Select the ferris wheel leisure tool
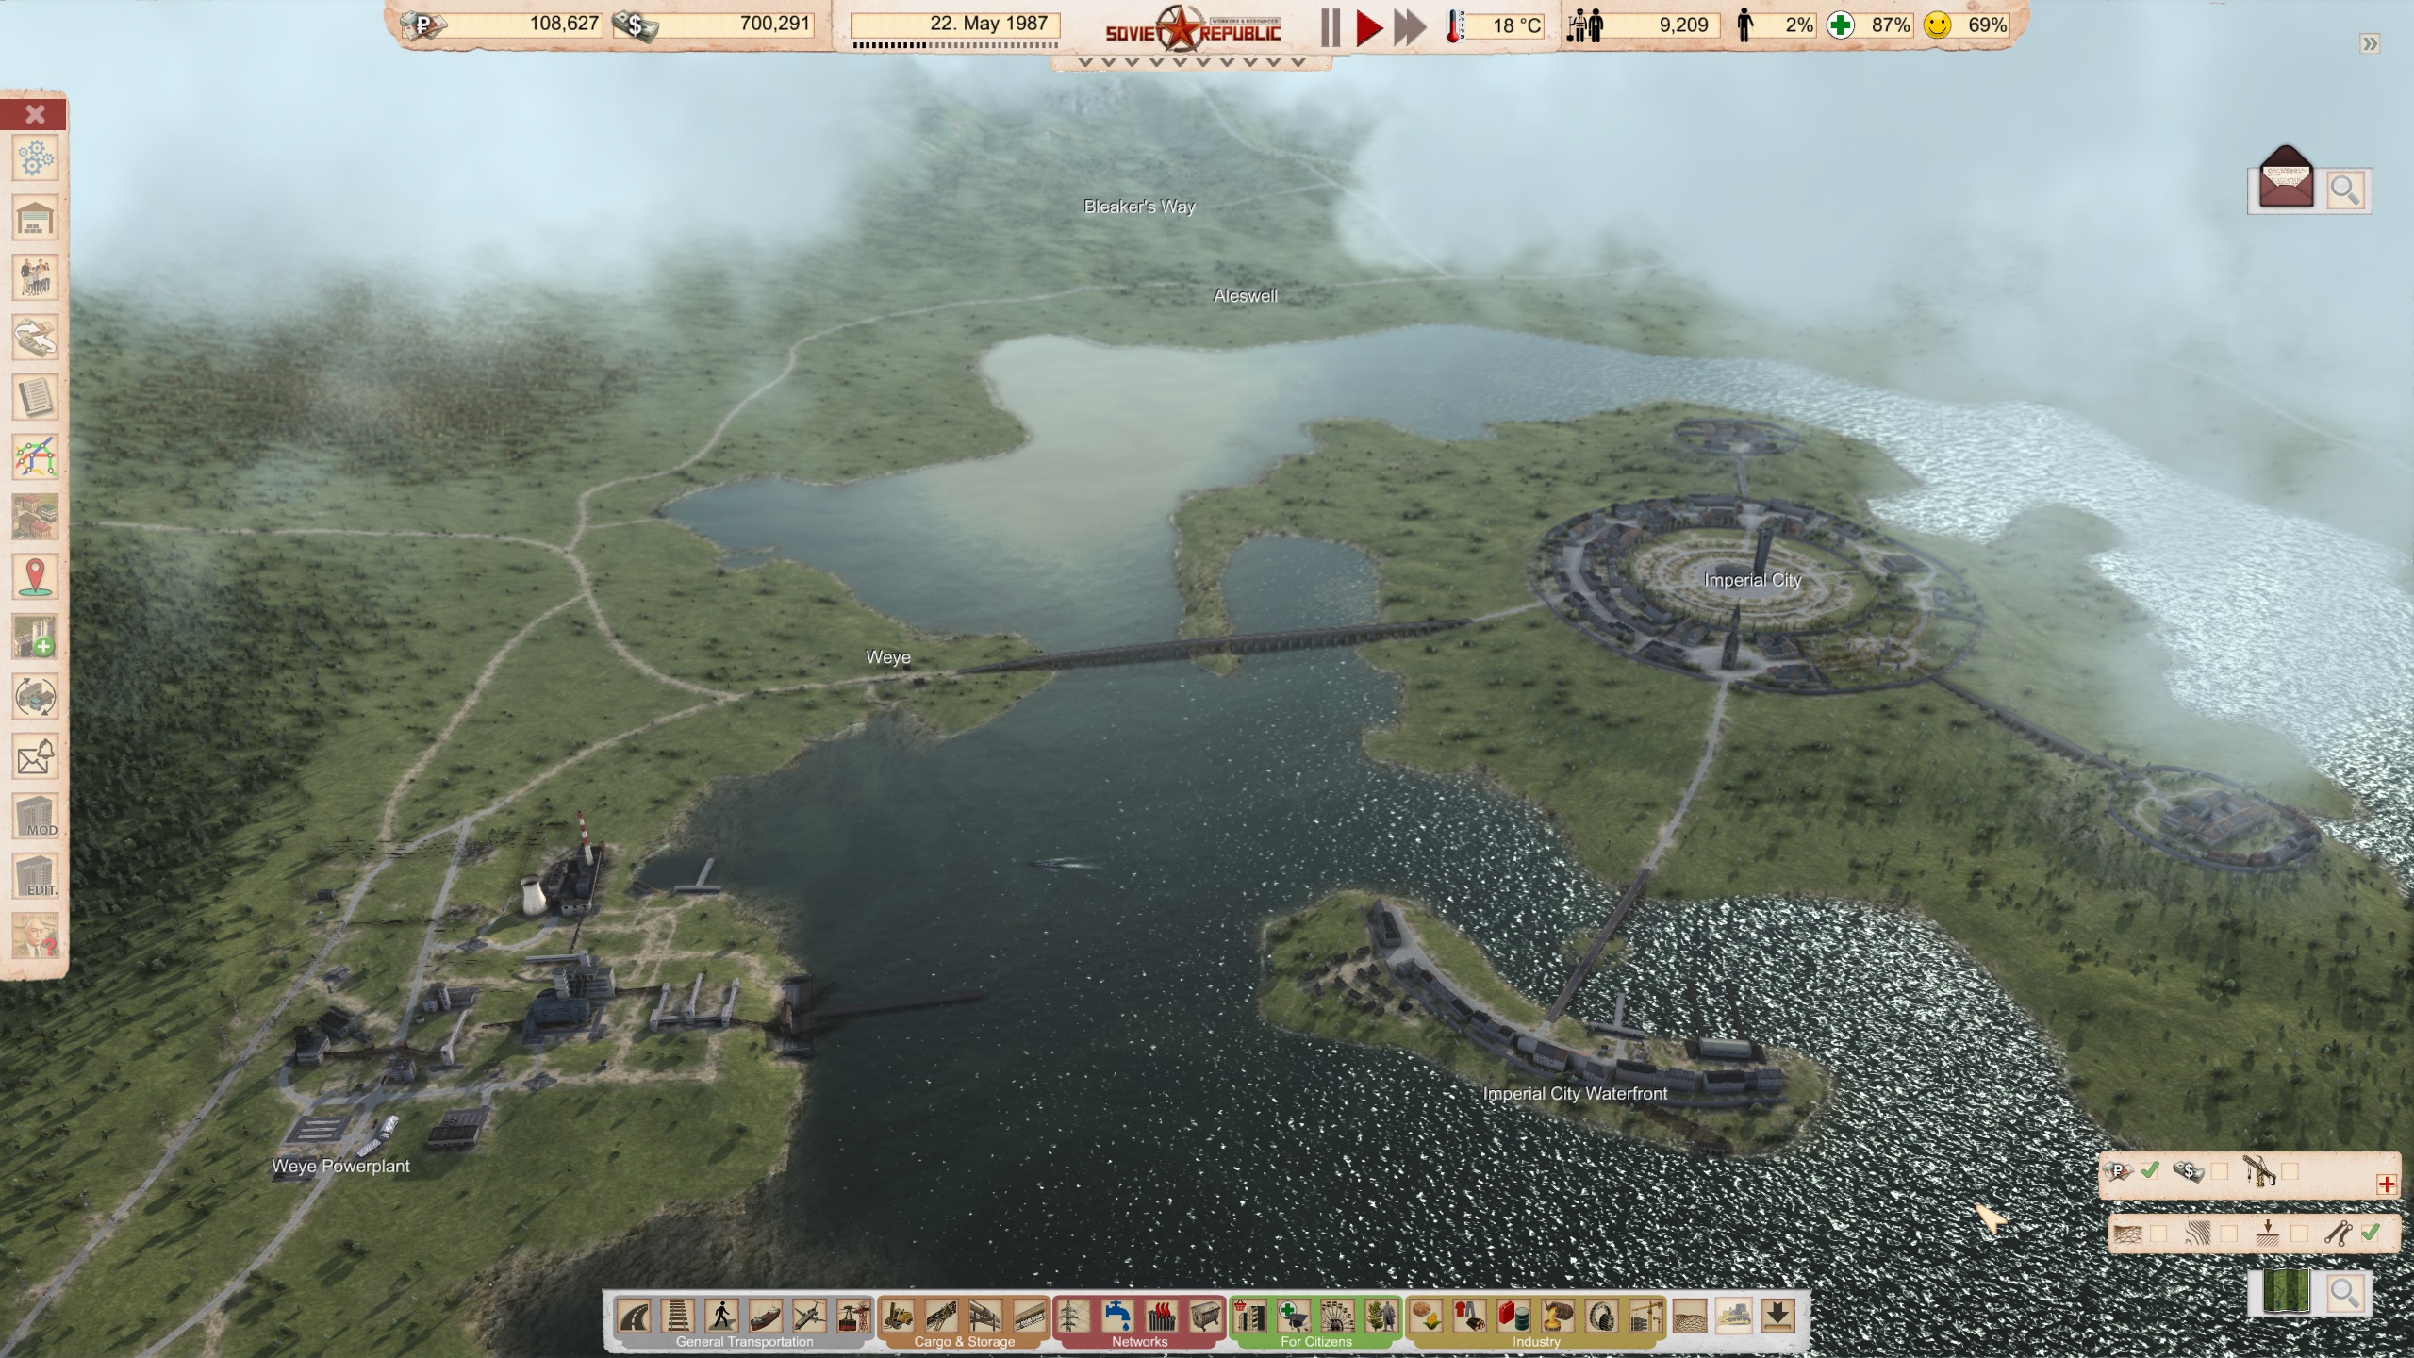2414x1358 pixels. click(1337, 1316)
